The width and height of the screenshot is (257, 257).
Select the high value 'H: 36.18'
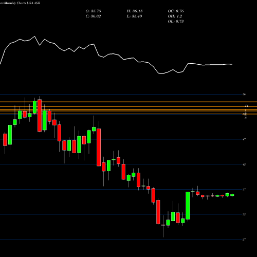point(135,11)
